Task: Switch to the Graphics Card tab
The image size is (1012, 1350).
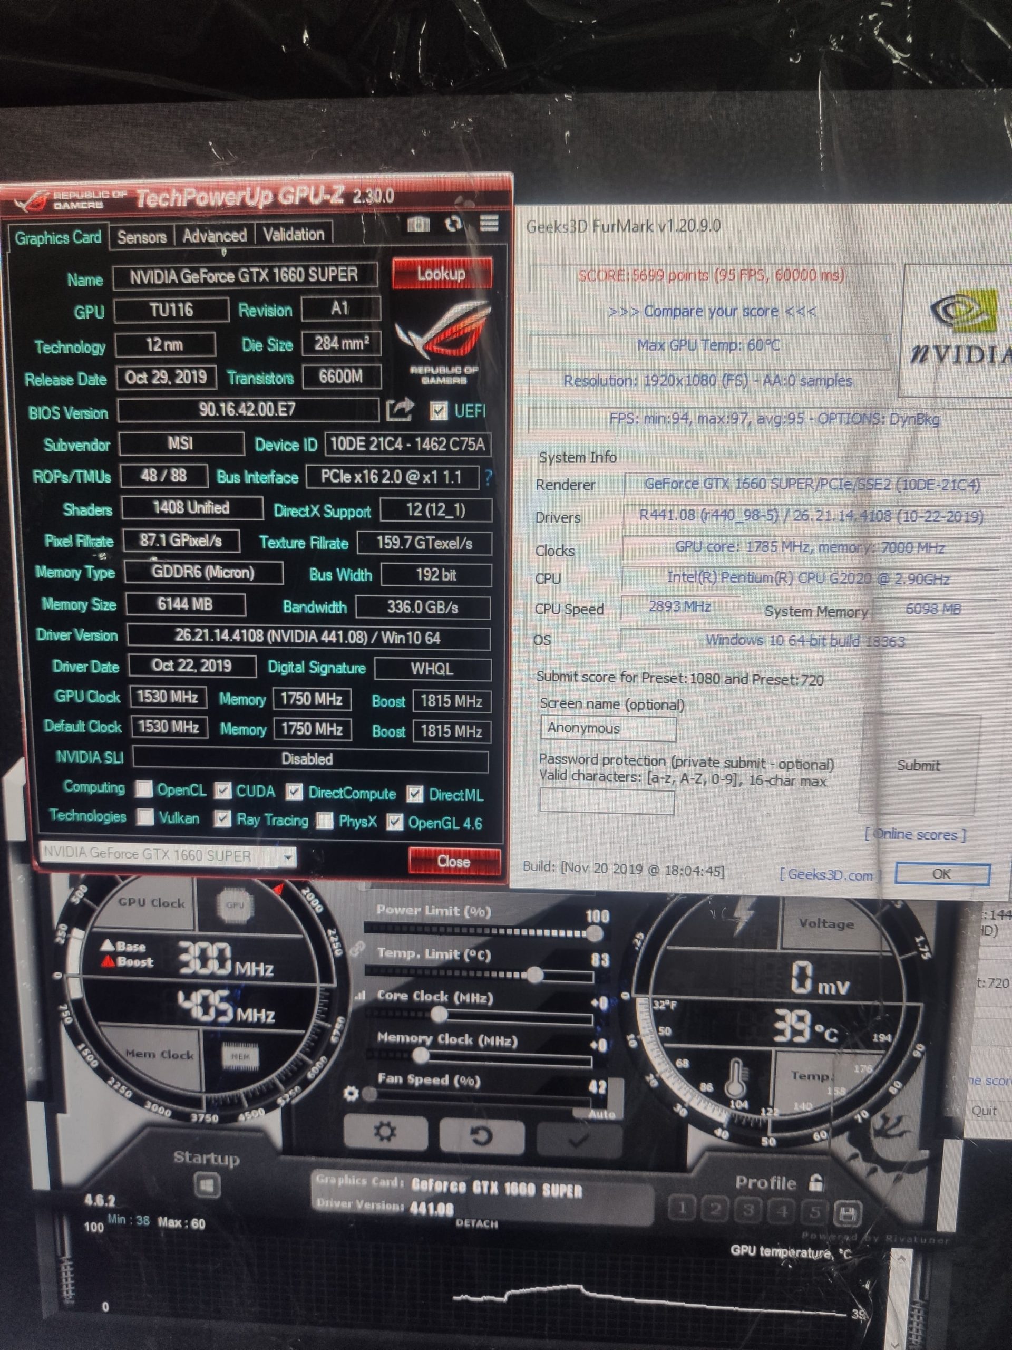Action: [58, 237]
